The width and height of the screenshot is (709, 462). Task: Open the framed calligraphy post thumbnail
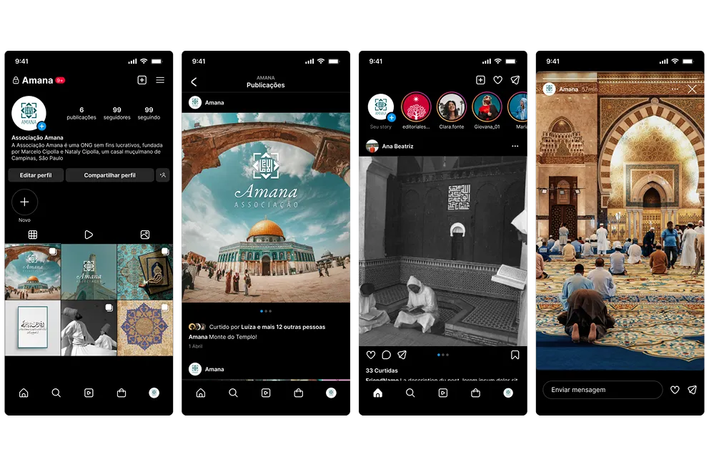pyautogui.click(x=33, y=328)
